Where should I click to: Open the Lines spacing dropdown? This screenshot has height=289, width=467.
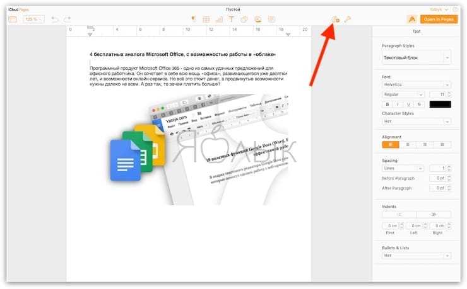tap(403, 168)
